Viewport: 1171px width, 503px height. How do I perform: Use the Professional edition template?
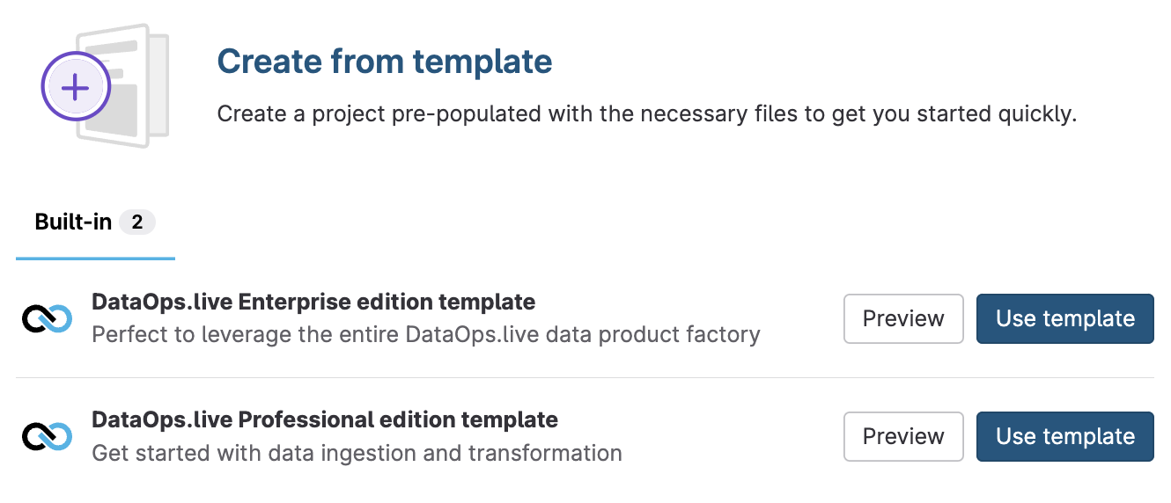point(1065,436)
